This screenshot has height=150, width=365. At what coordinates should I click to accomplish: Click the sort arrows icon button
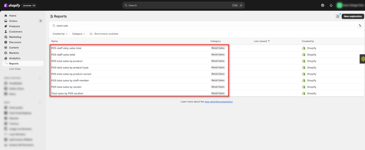tap(360, 26)
